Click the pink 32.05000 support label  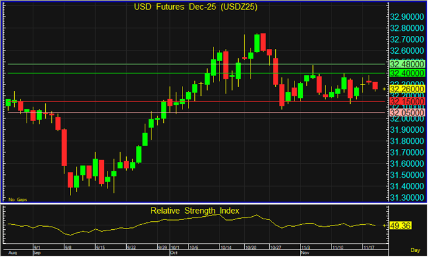406,112
